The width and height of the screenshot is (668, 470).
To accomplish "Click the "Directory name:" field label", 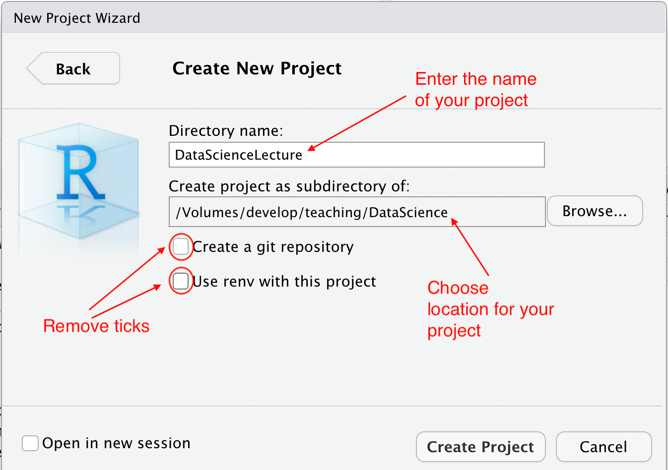I will click(226, 131).
